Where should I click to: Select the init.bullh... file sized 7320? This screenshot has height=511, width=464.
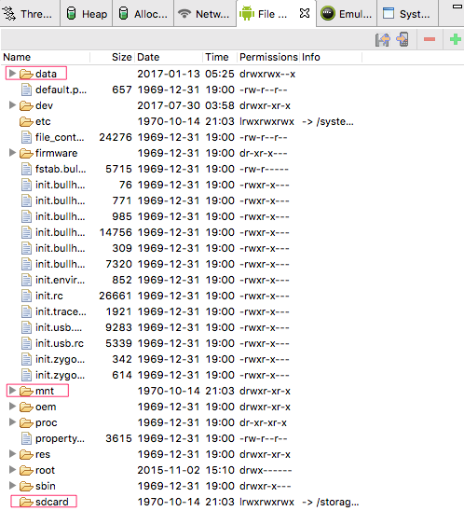click(x=61, y=264)
